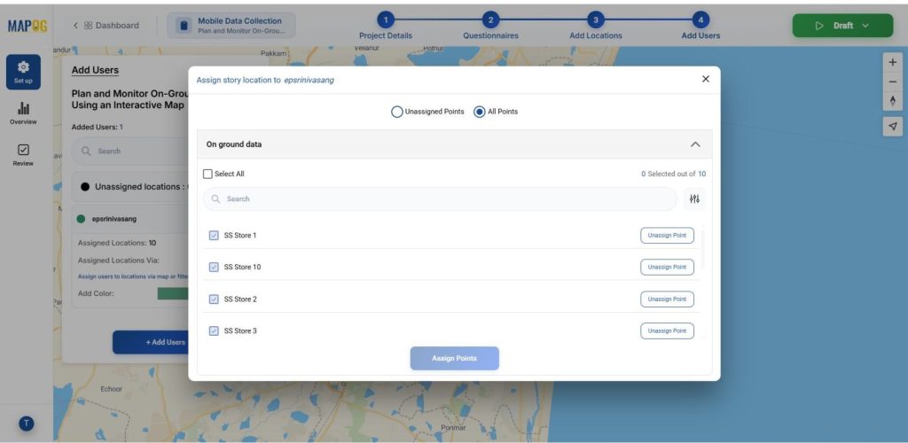Image resolution: width=908 pixels, height=443 pixels.
Task: Click the dialog points search field
Action: (440, 199)
